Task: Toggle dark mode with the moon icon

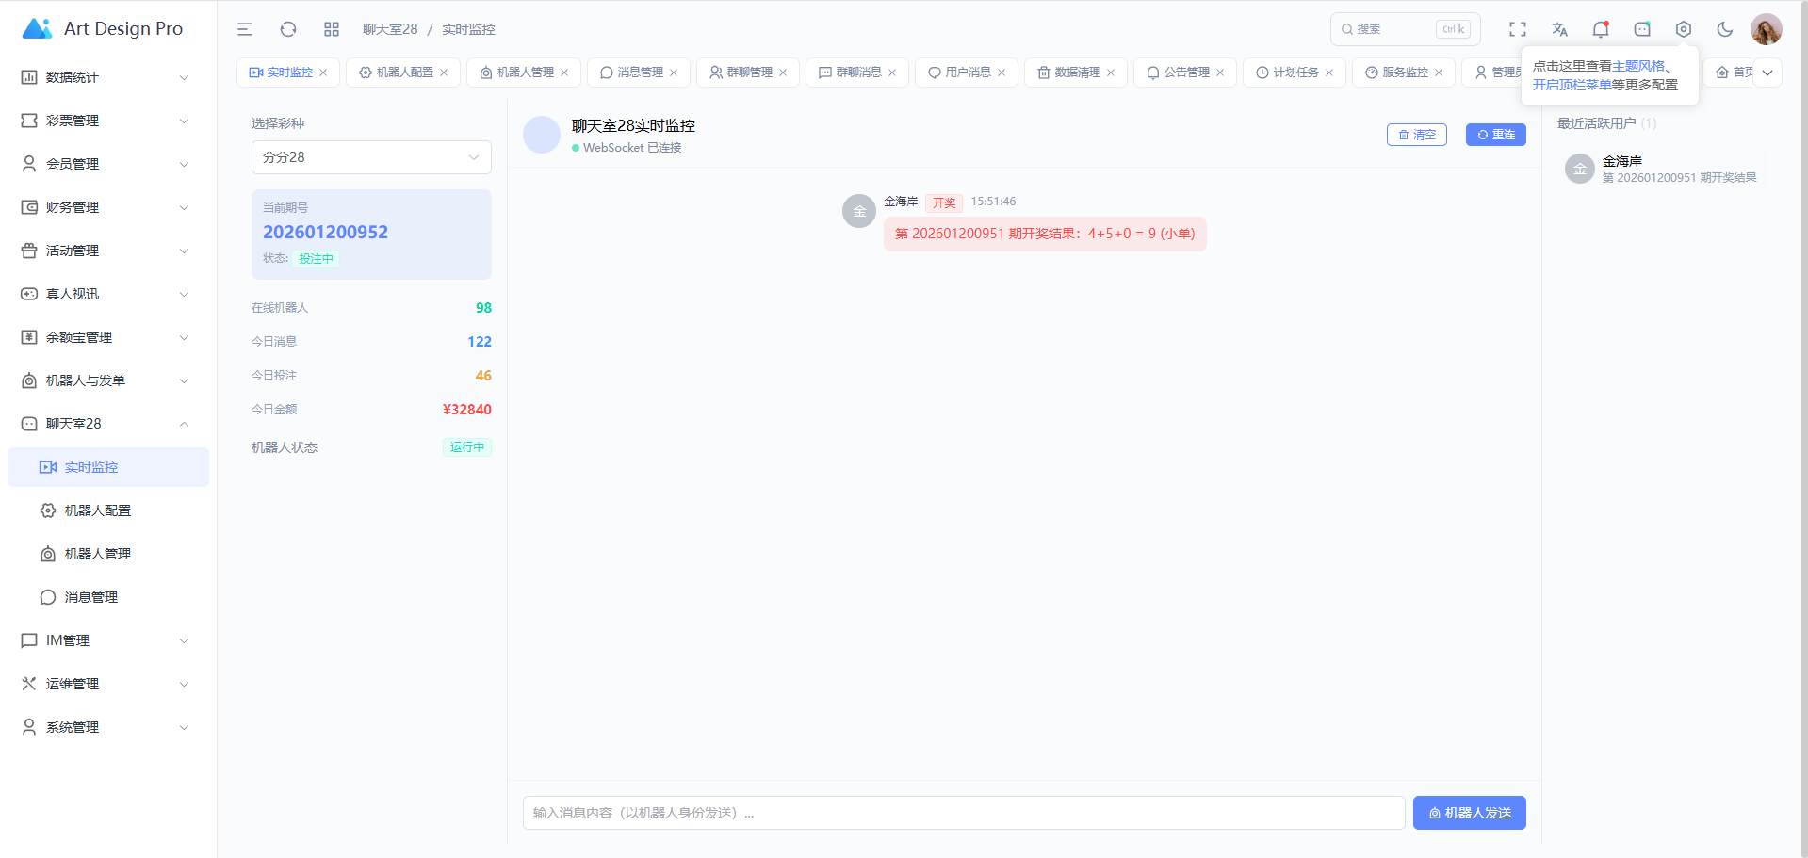Action: point(1725,29)
